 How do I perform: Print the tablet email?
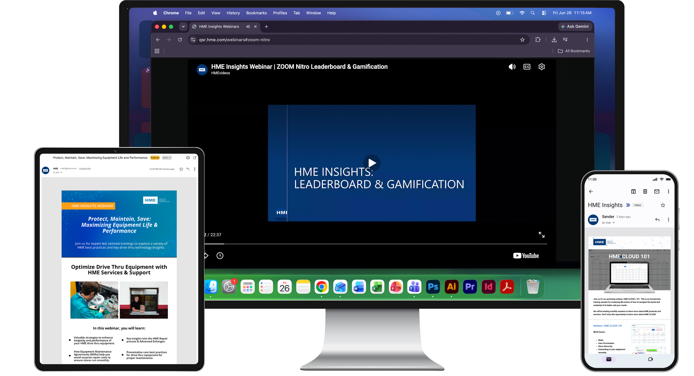188,158
